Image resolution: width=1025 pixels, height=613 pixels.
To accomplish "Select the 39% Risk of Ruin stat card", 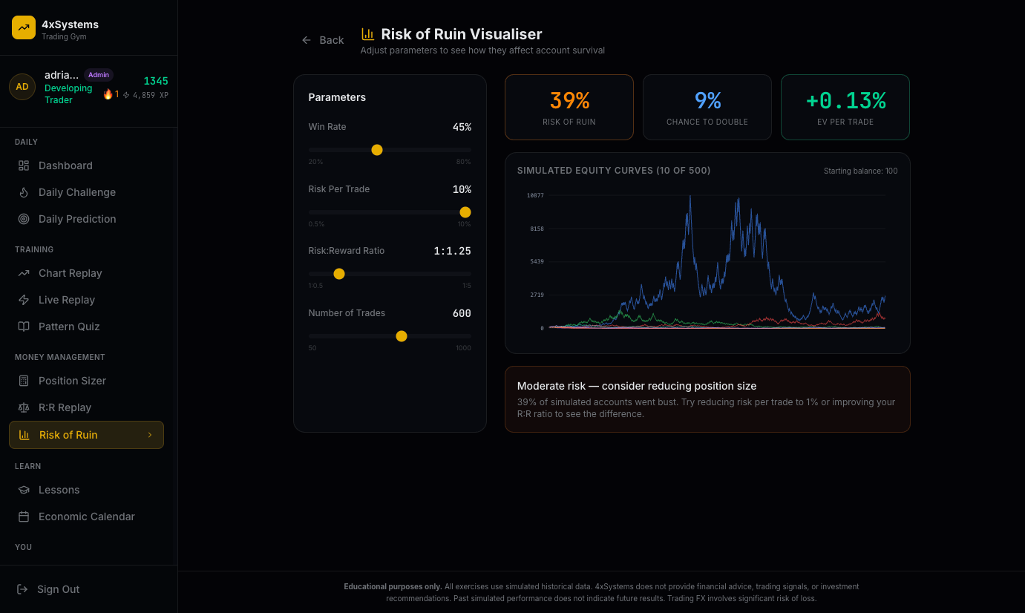I will pos(569,107).
